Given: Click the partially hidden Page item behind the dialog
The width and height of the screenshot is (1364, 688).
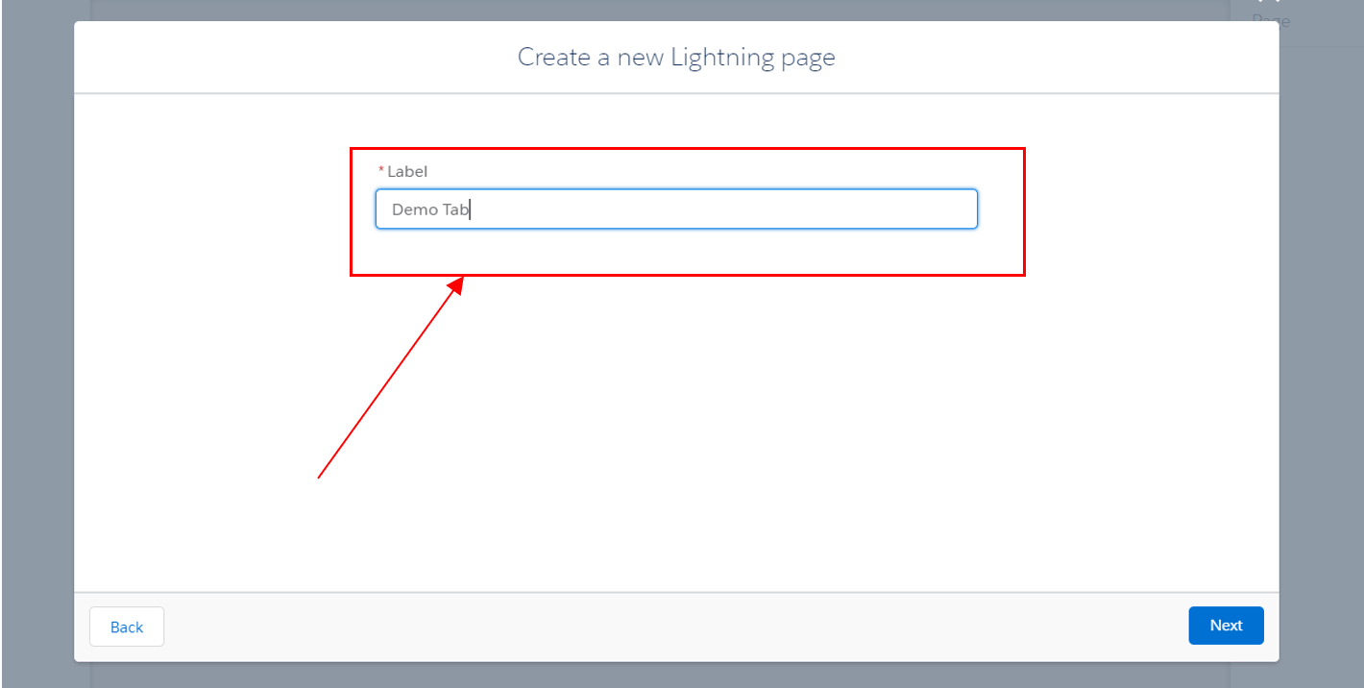Looking at the screenshot, I should pyautogui.click(x=1271, y=20).
